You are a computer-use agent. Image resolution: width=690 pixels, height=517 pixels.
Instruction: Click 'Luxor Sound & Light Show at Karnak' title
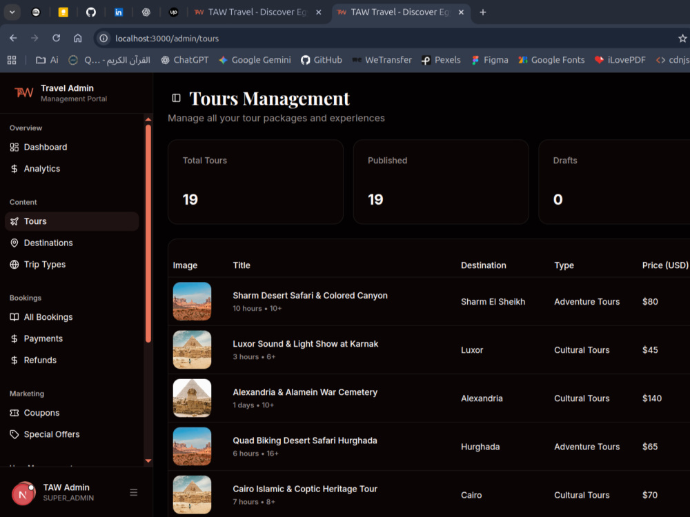(x=306, y=344)
